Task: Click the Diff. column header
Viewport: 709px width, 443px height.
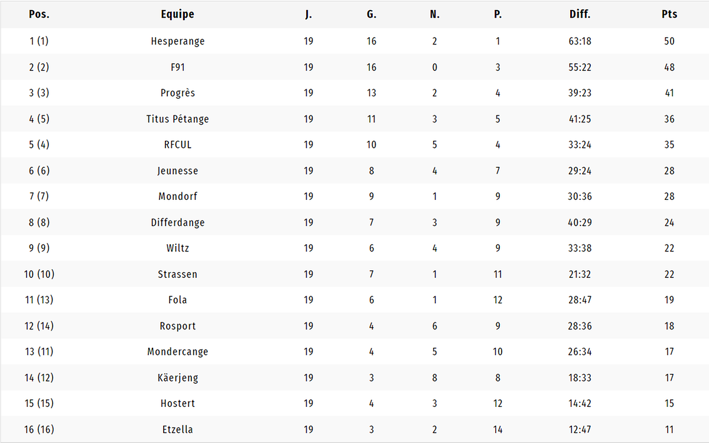Action: 580,14
